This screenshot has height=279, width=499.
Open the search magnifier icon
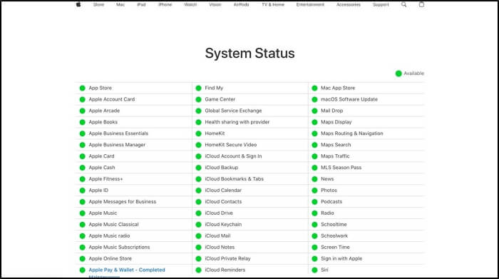[404, 4]
